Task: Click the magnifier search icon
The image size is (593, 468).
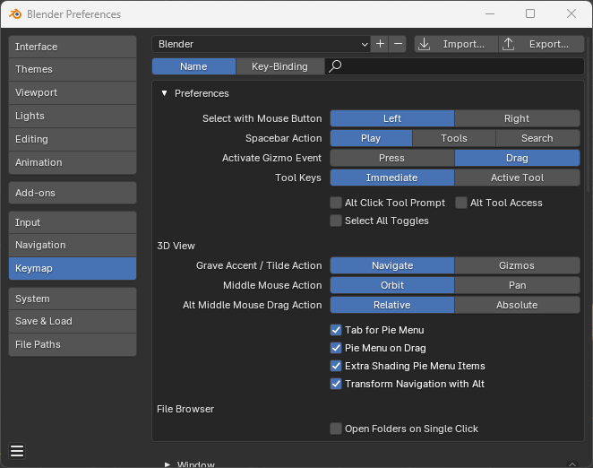Action: [x=335, y=66]
